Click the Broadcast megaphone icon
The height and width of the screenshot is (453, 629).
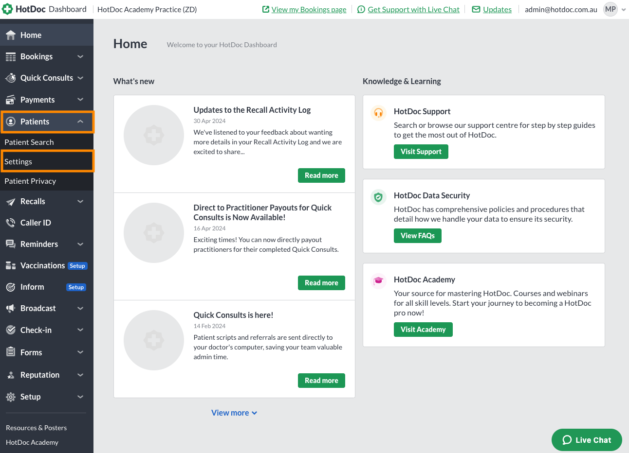point(11,308)
